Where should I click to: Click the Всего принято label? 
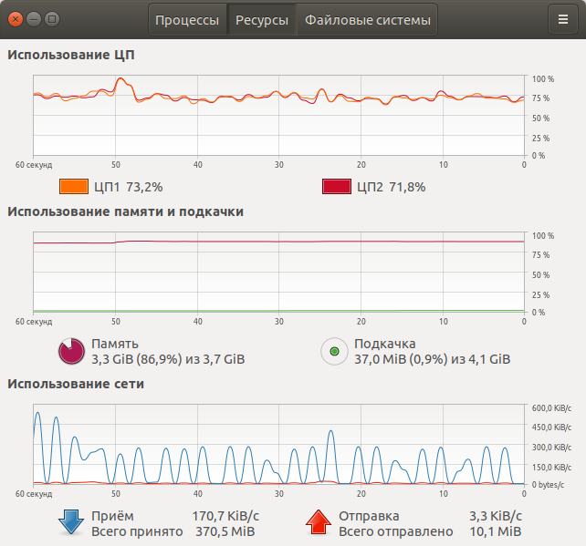pos(137,531)
